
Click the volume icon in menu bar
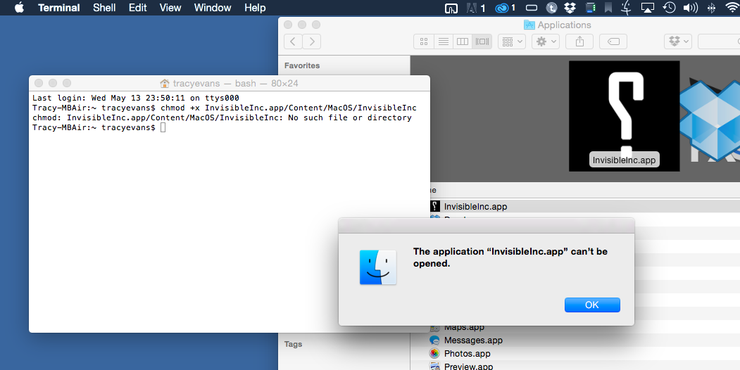tap(690, 8)
